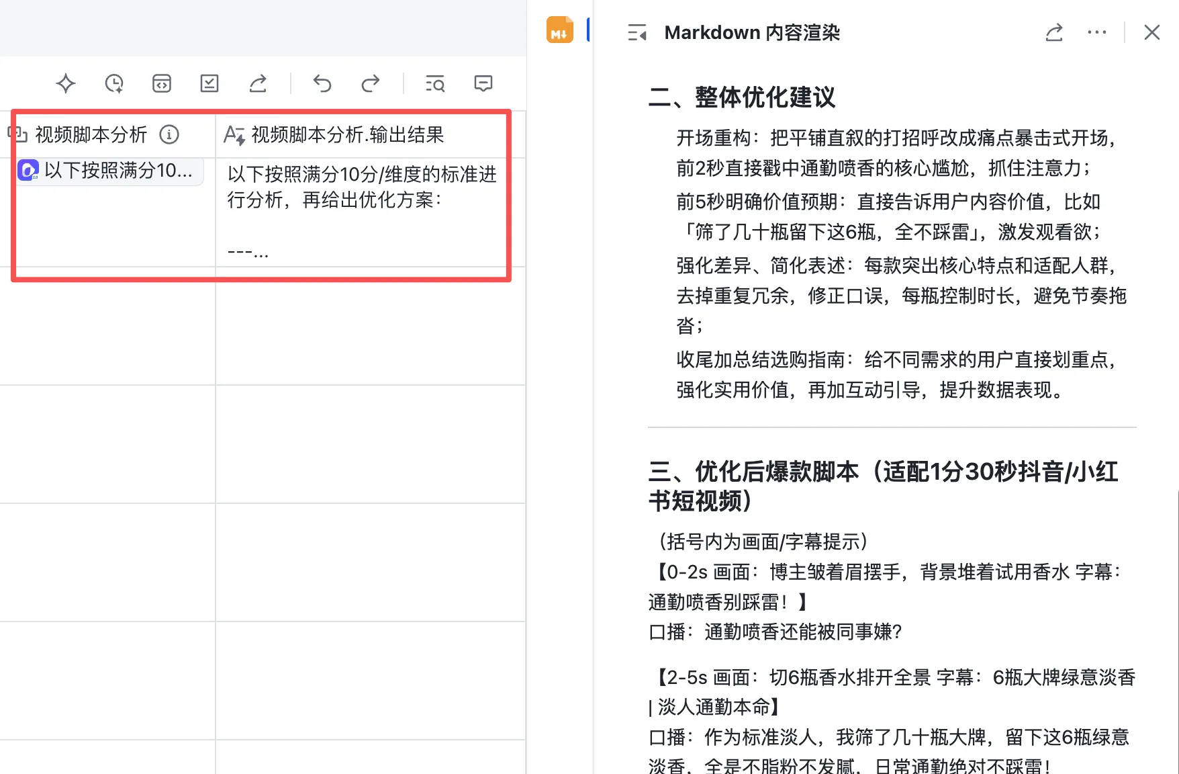Click the line 口播：通勤喷香还能被同事嫌？

775,632
